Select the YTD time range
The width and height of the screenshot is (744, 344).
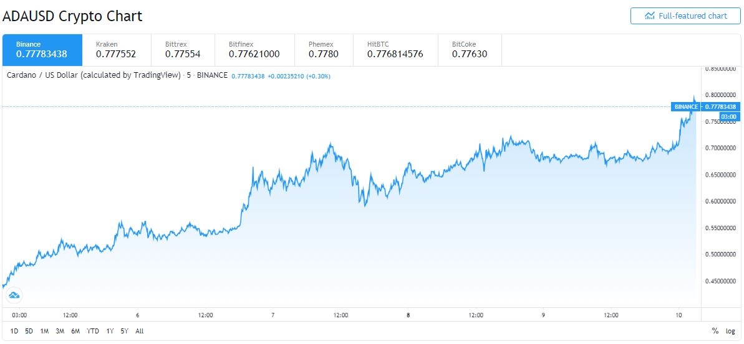point(93,331)
